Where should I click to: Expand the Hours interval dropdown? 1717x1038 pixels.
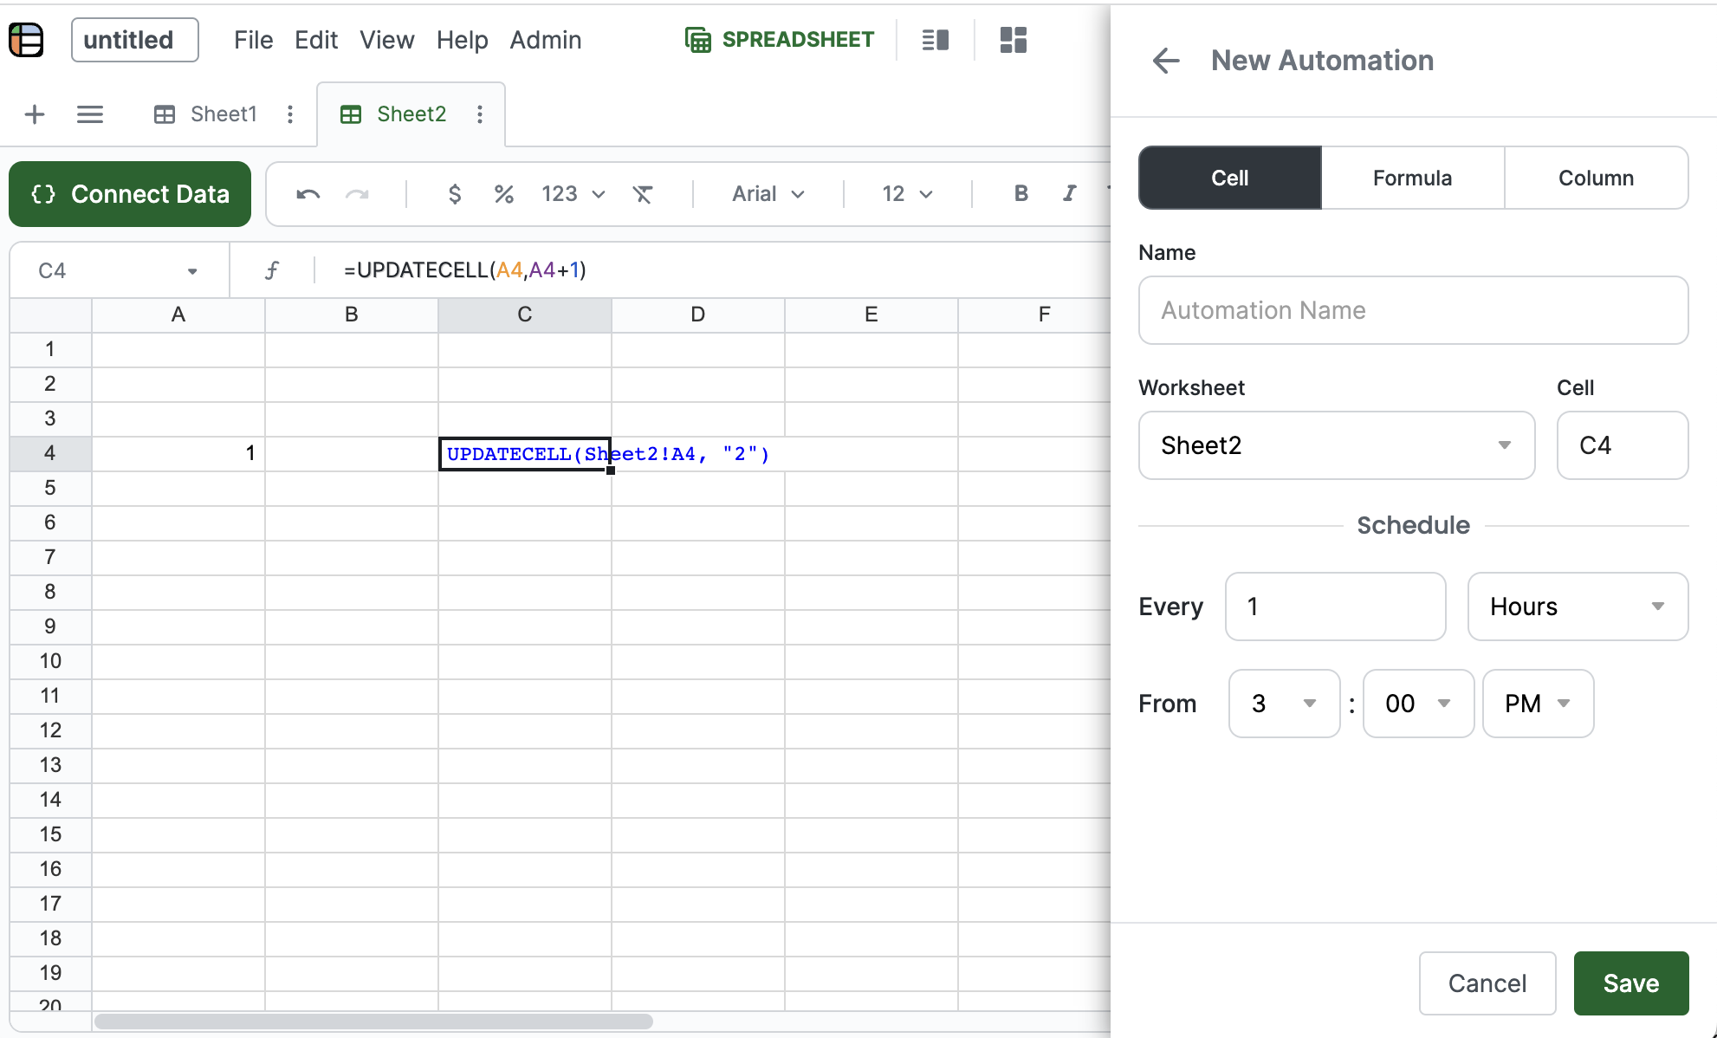tap(1577, 607)
